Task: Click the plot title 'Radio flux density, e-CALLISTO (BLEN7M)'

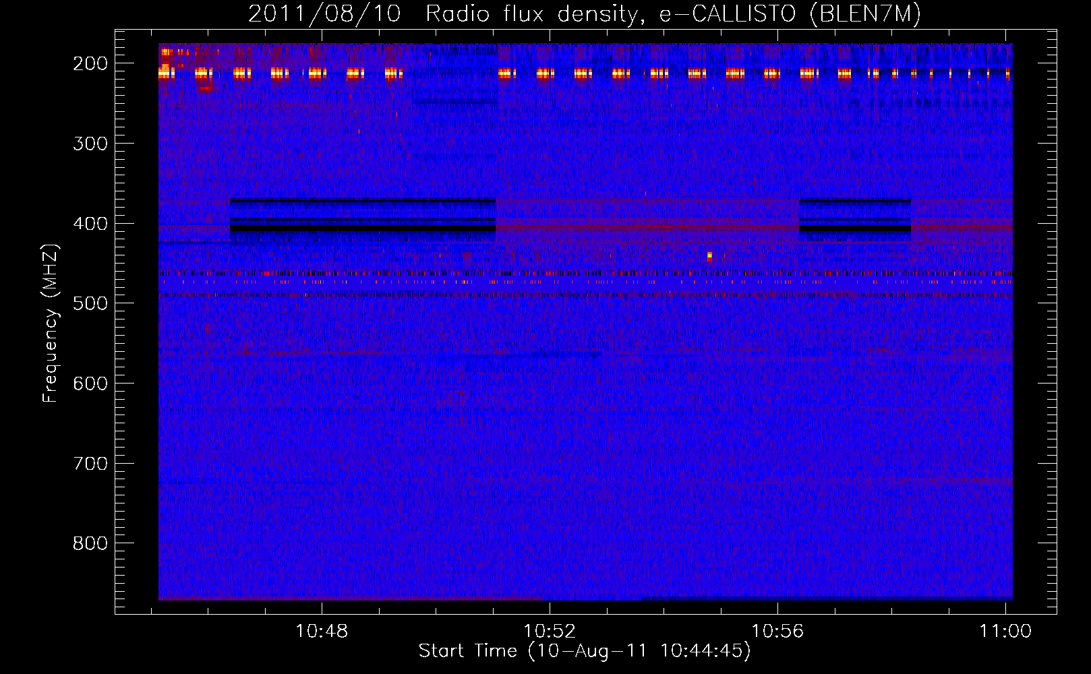Action: (x=673, y=14)
